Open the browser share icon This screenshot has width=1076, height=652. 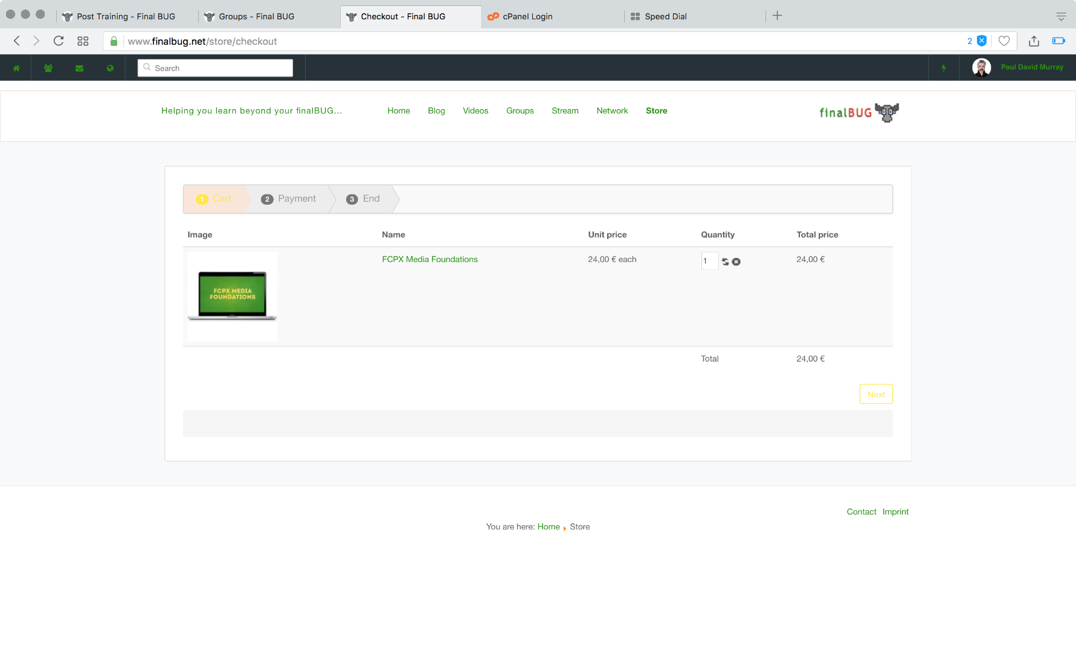point(1034,41)
